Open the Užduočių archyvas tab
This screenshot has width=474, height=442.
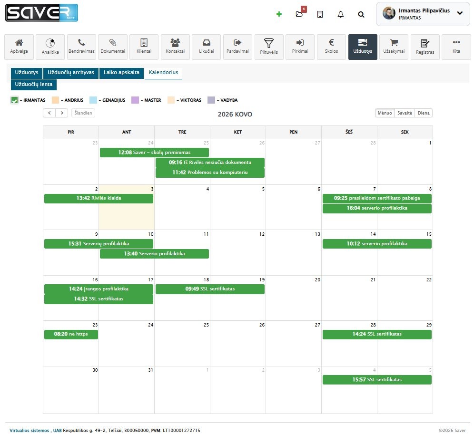pos(71,73)
